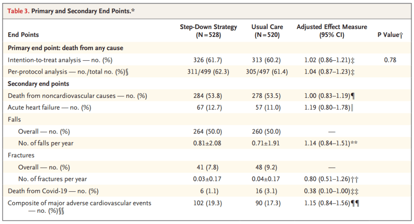
Task: Select the 'End Points' column header
Action: click(23, 35)
